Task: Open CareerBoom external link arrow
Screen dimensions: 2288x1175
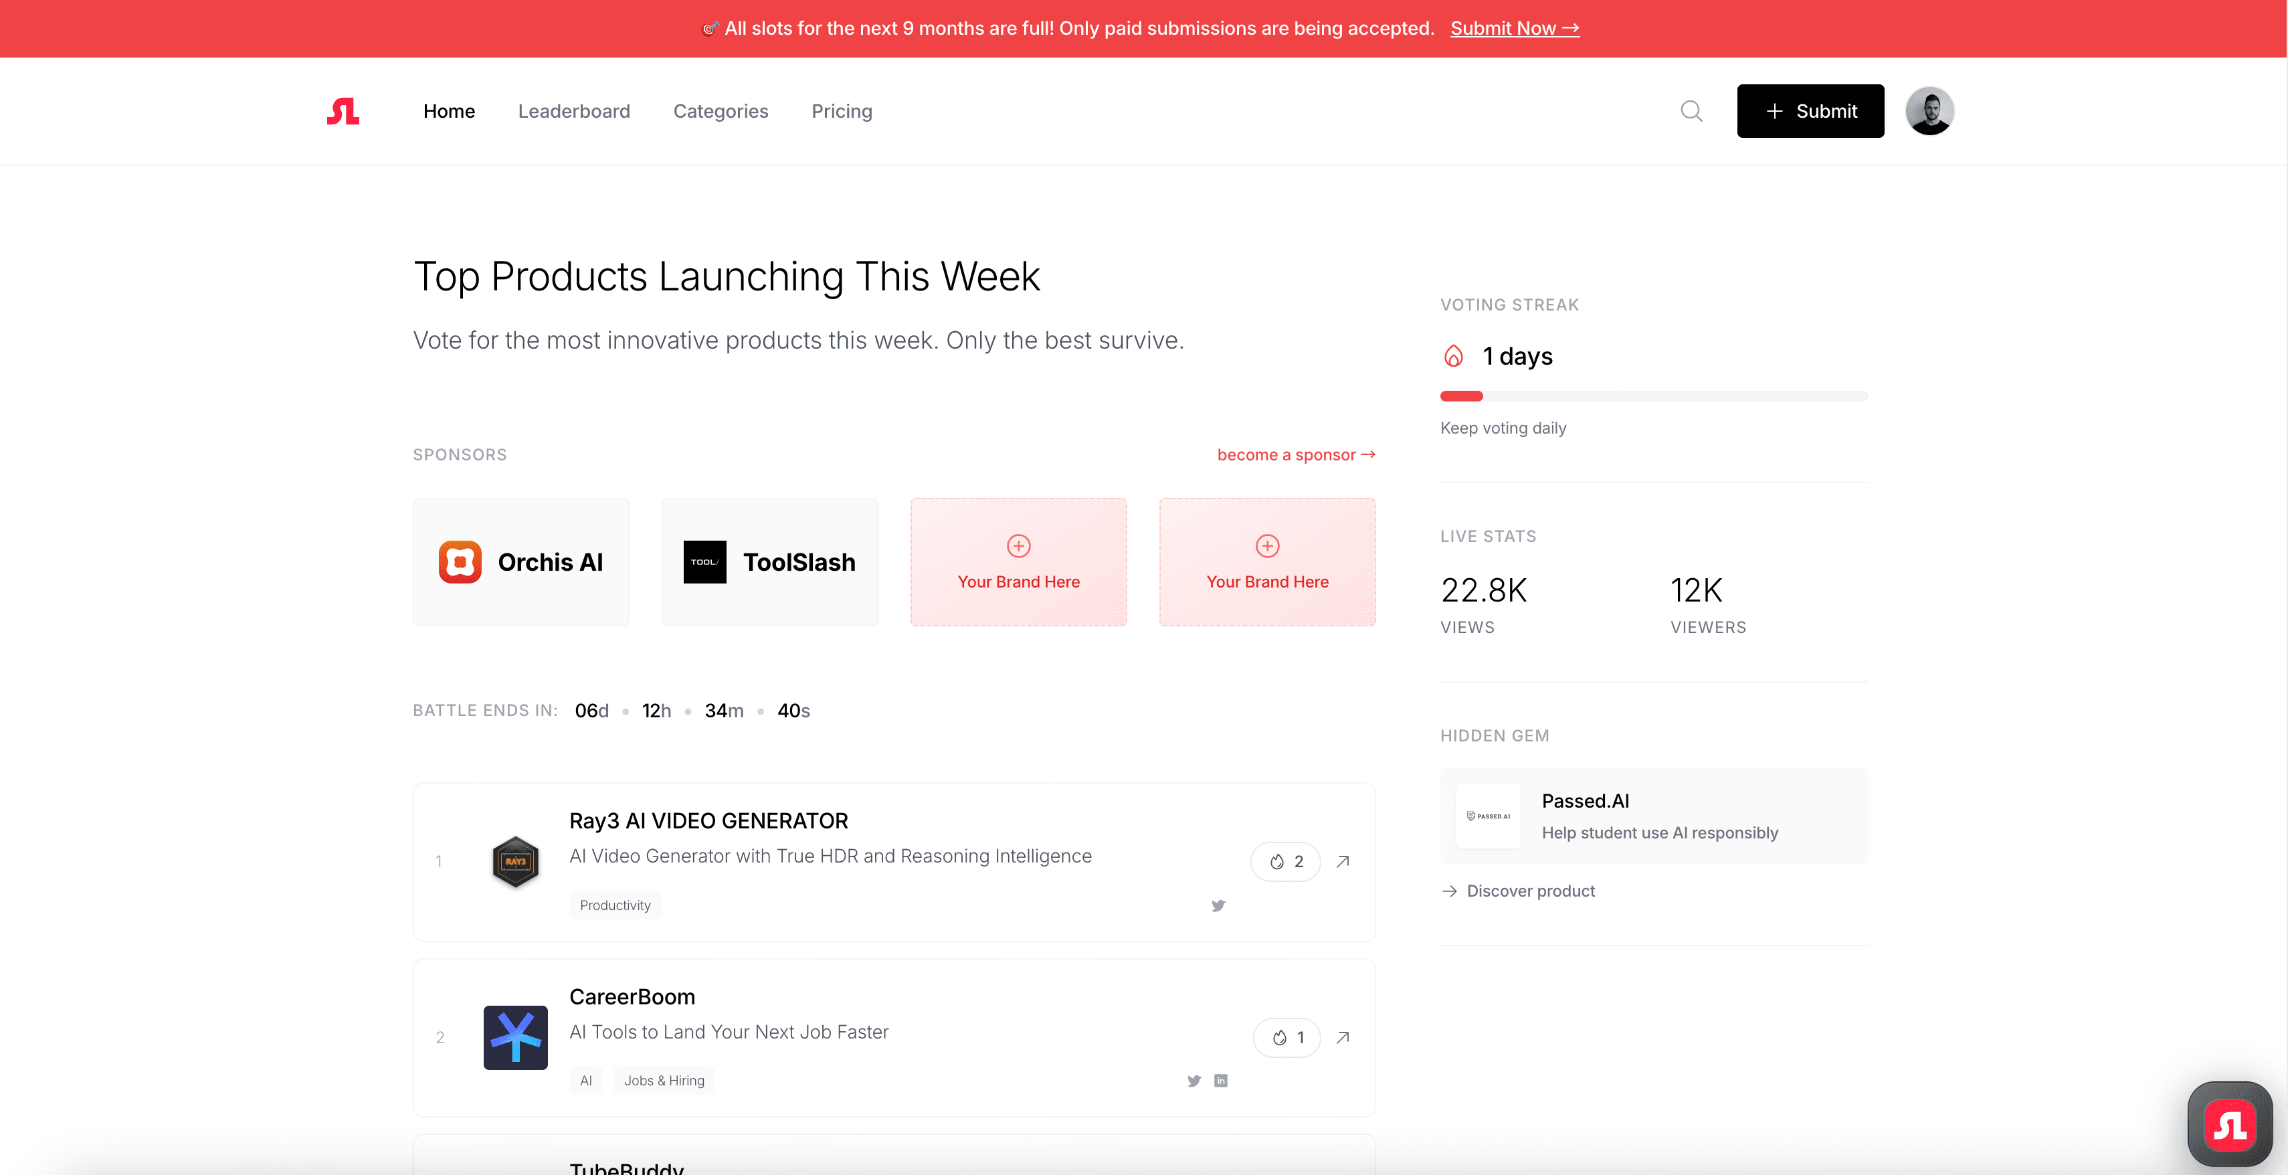Action: coord(1343,1037)
